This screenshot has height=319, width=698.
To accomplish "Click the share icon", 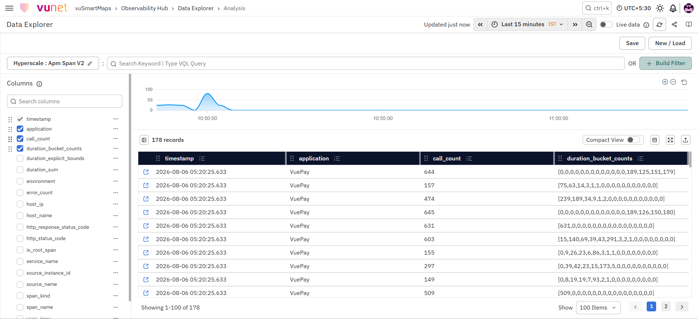I will pos(674,24).
